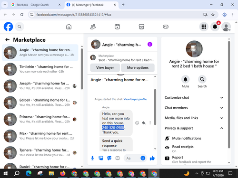Expand Media, files and links section

[x=194, y=118]
